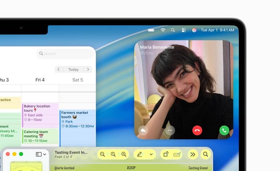This screenshot has width=280, height=171.
Task: Show more toolbar items in Preview
Action: [193, 154]
